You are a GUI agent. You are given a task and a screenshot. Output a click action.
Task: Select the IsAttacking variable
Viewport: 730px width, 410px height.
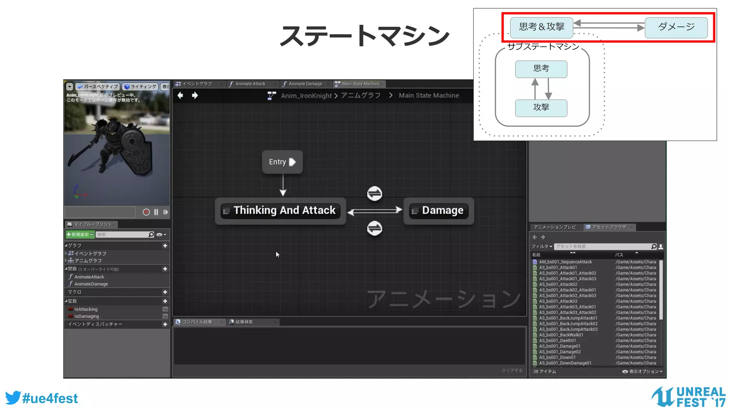coord(86,309)
